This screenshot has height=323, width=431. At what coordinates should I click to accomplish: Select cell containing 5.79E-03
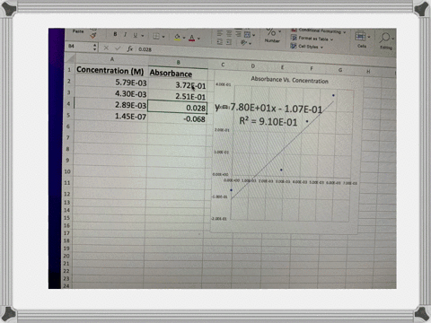(111, 83)
